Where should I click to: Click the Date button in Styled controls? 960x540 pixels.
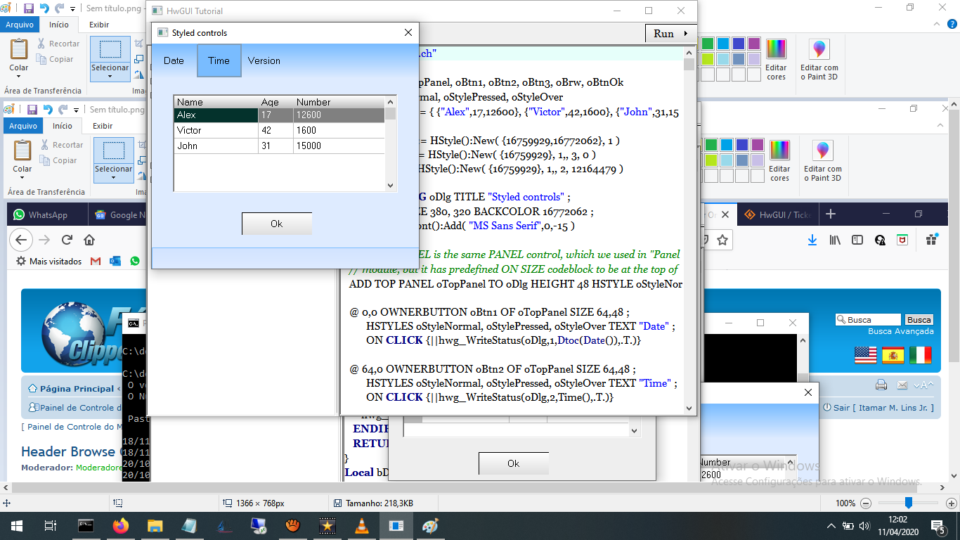click(174, 60)
